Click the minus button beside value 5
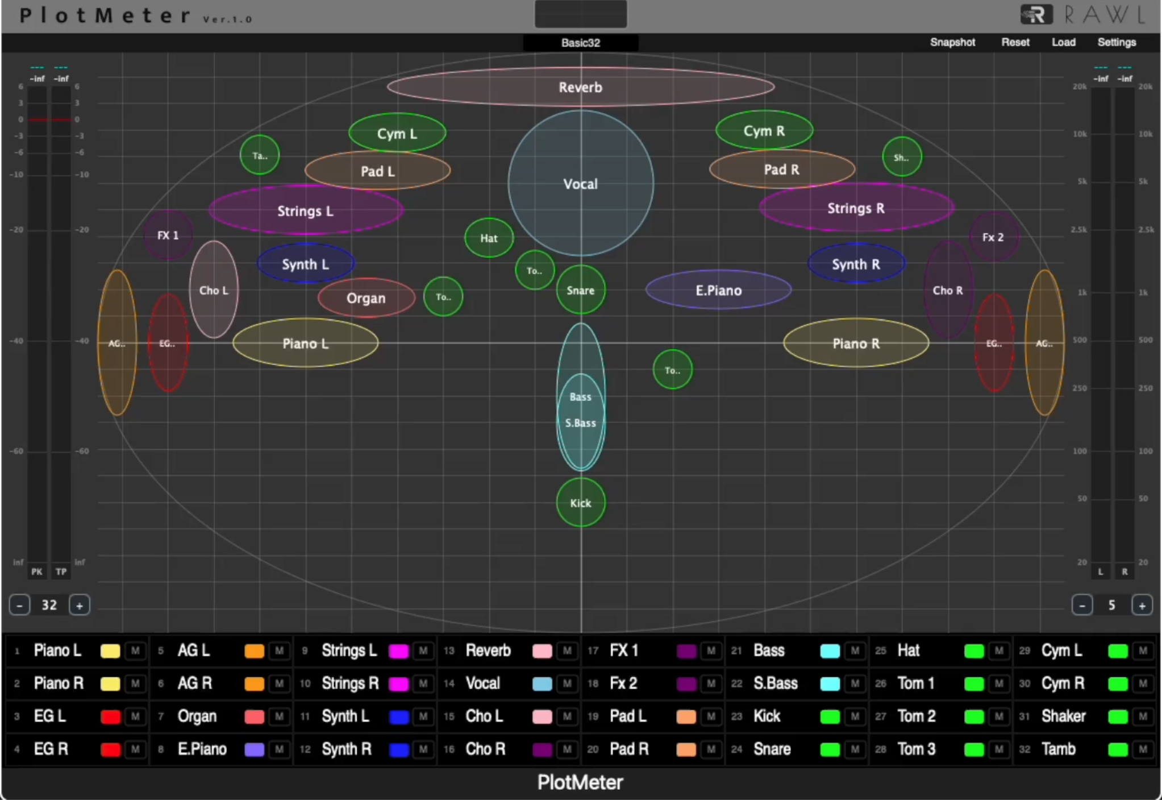The width and height of the screenshot is (1162, 800). (x=1082, y=605)
